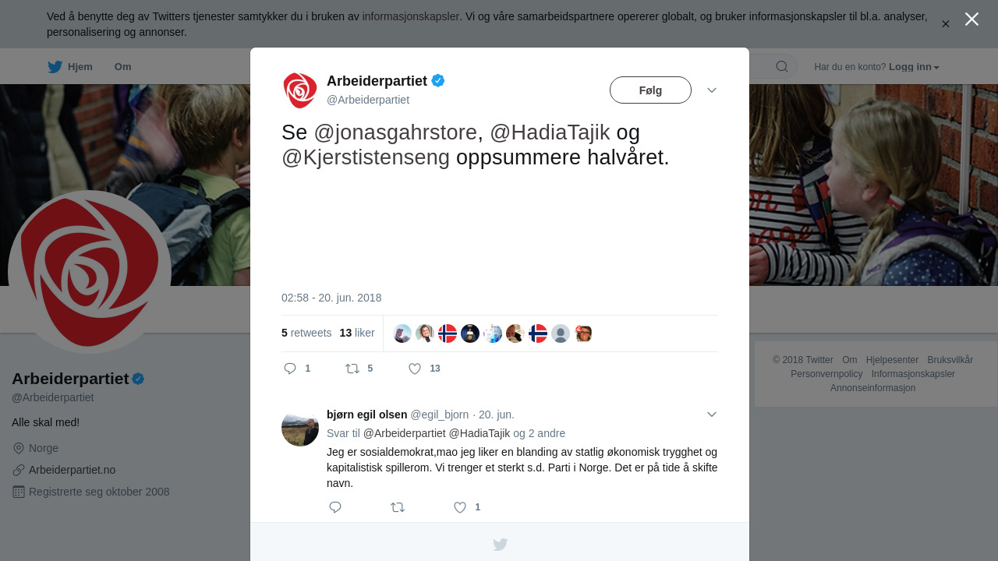Follow Arbeiderpartiet with Følg button

tap(650, 90)
